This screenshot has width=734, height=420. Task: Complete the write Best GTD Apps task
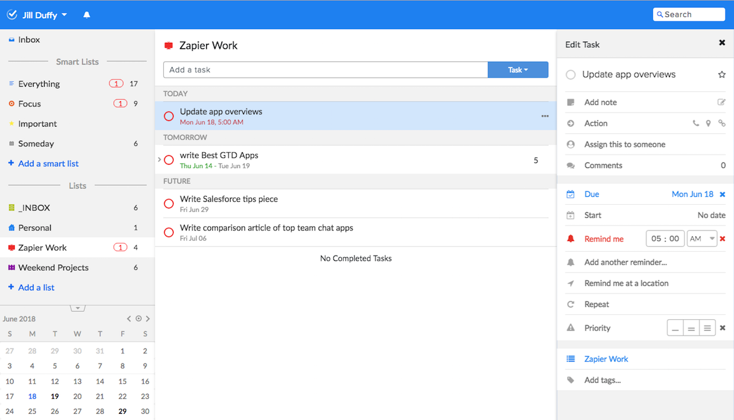(x=169, y=160)
